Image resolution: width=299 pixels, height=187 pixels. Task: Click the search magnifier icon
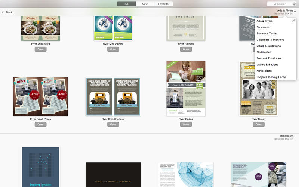pyautogui.click(x=274, y=4)
